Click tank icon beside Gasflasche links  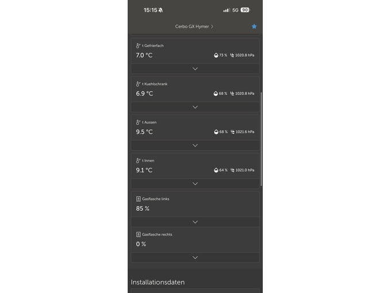pos(138,199)
